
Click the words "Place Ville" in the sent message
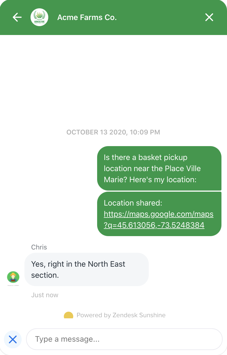point(183,169)
